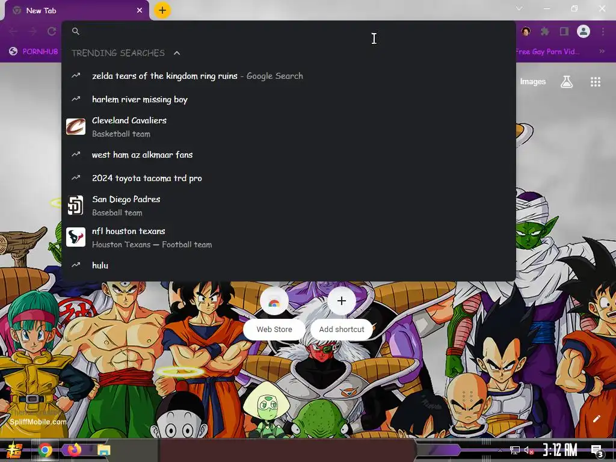Open the Extensions puzzle icon
Viewport: 616px width, 462px height.
coord(545,31)
